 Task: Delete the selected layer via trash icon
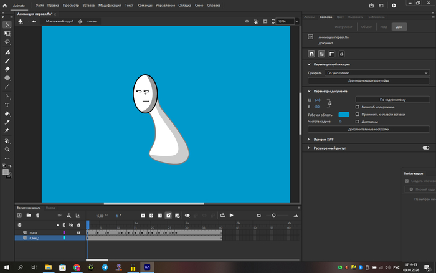[x=37, y=215]
